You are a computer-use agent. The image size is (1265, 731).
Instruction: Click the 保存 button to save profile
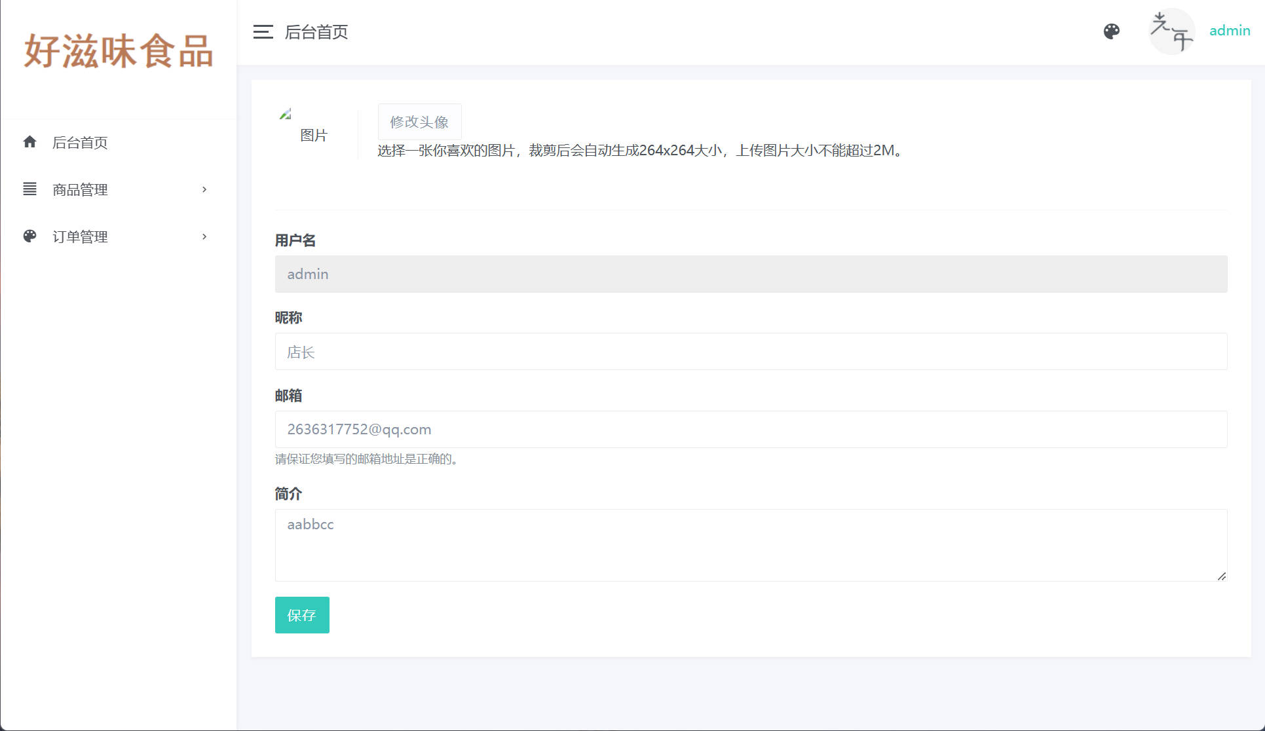(x=301, y=614)
